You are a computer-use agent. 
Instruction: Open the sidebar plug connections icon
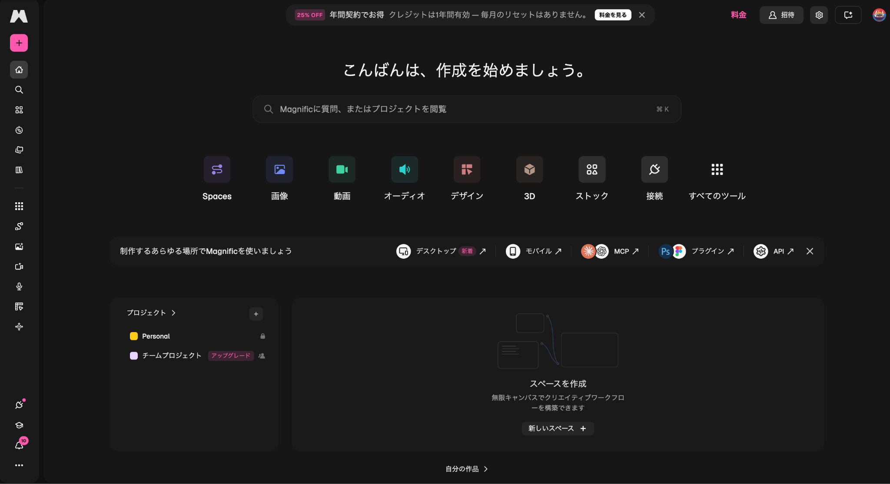pyautogui.click(x=19, y=405)
